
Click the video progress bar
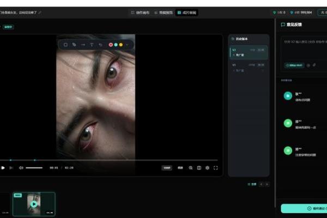click(x=109, y=160)
